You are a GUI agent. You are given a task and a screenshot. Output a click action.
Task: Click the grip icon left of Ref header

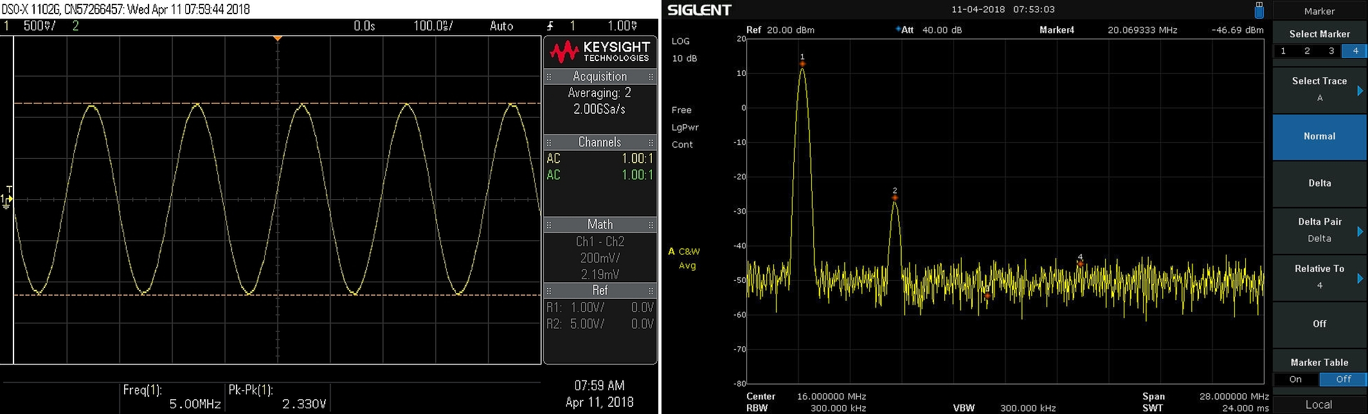[549, 291]
